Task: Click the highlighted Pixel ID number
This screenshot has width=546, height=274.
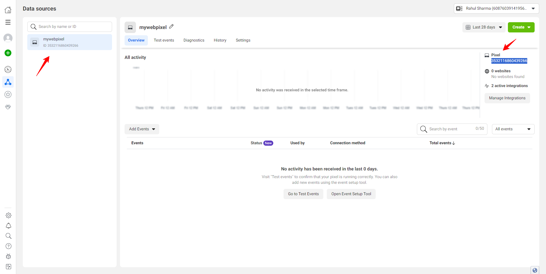Action: coord(509,61)
